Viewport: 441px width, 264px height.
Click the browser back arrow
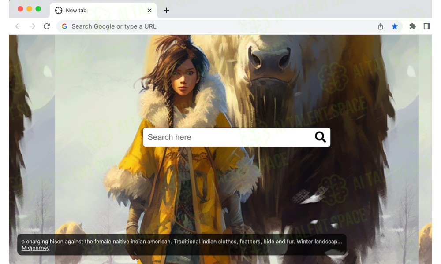18,26
